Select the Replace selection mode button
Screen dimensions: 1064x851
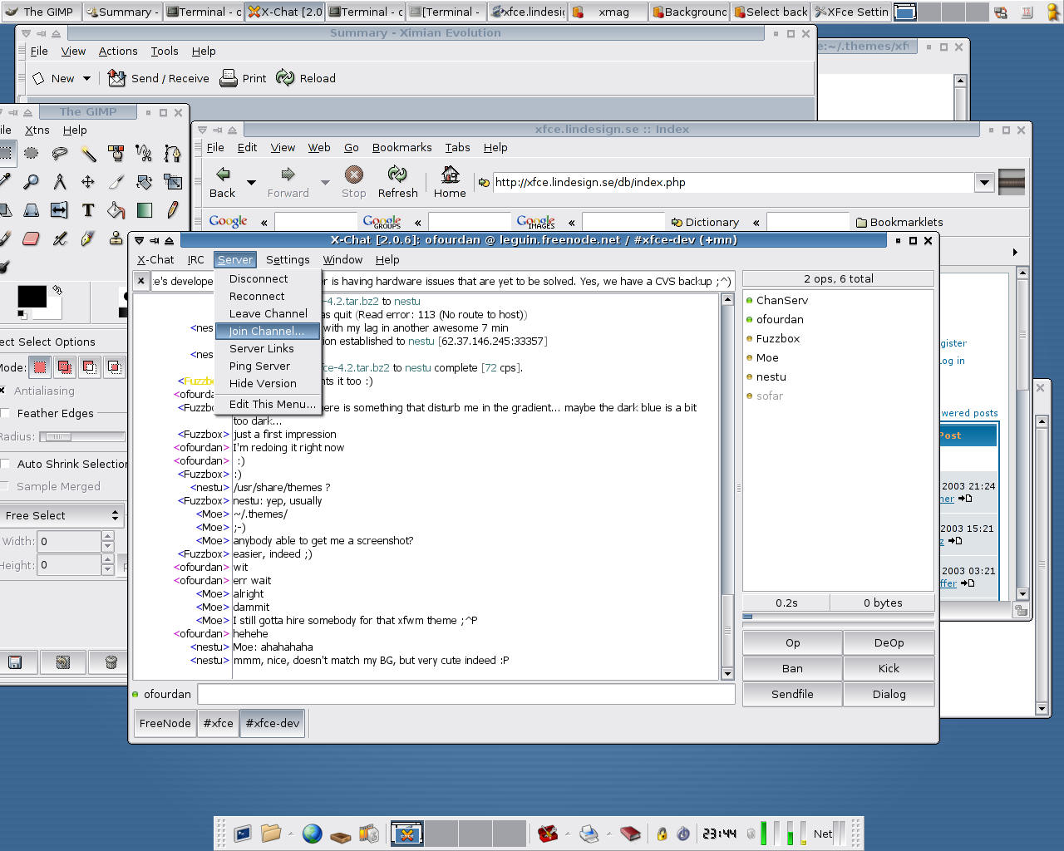pyautogui.click(x=40, y=367)
